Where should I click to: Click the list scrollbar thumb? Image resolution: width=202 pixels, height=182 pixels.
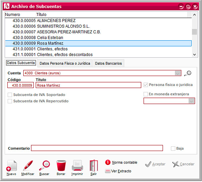(x=195, y=32)
